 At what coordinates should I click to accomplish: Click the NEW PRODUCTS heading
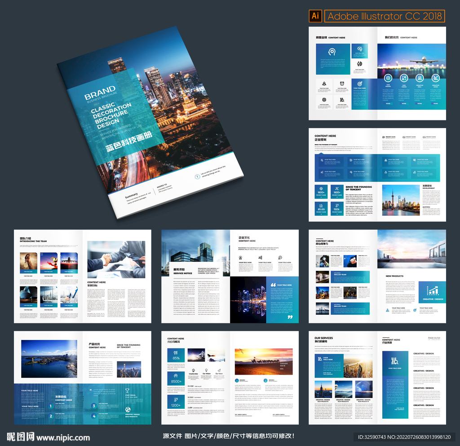click(394, 276)
